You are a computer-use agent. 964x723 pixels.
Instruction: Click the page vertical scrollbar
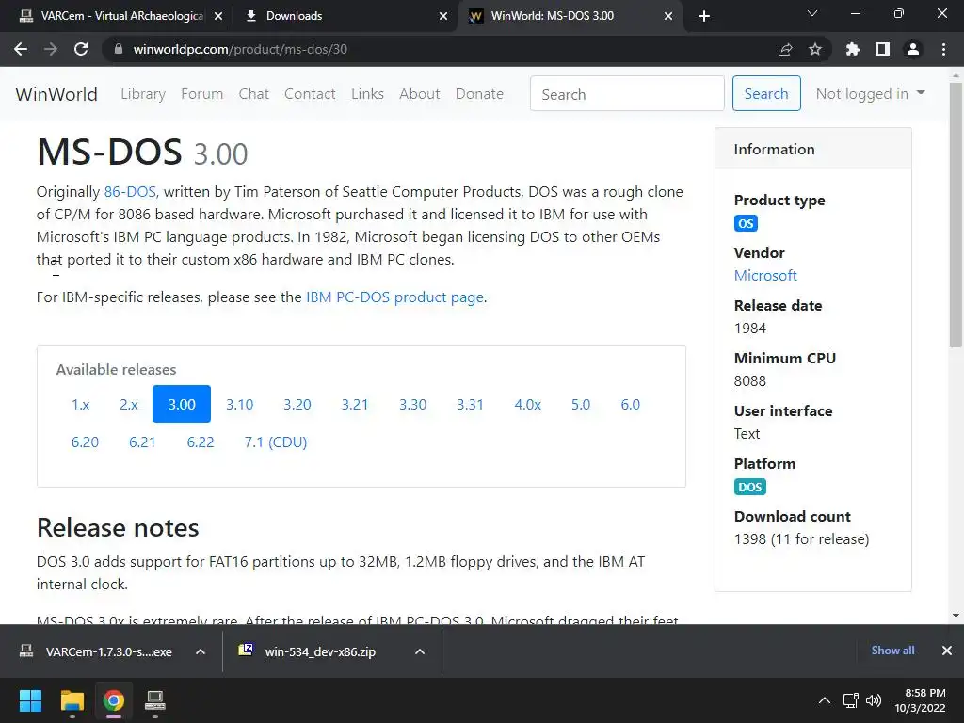pos(956,216)
